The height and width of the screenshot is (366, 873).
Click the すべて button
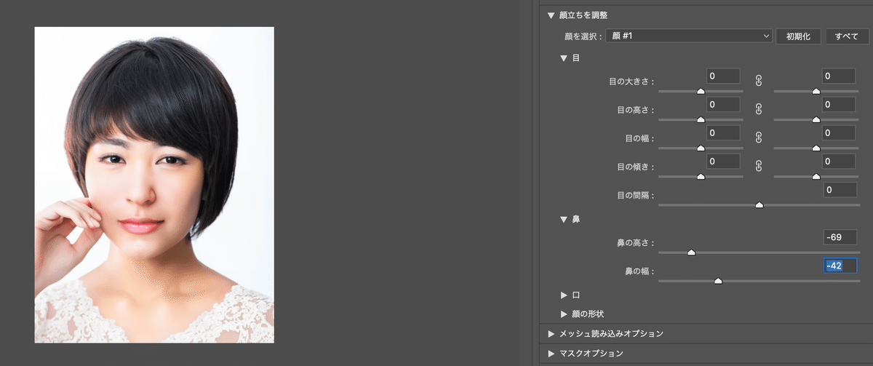847,36
